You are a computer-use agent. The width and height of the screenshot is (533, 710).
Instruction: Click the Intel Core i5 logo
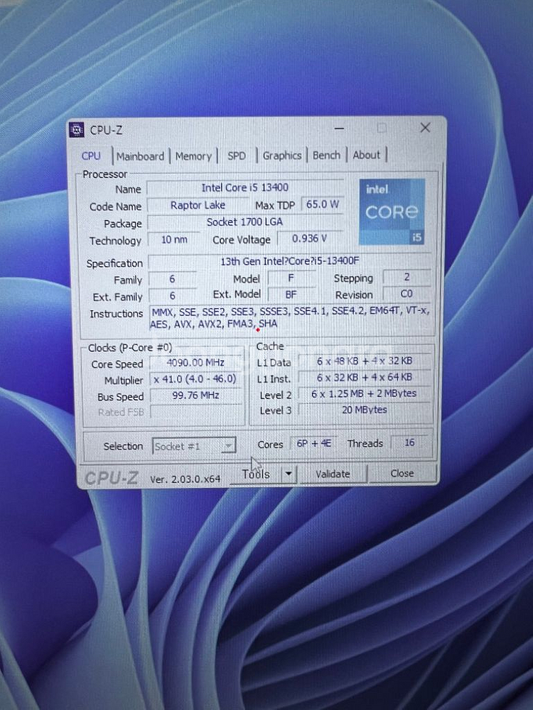click(392, 212)
